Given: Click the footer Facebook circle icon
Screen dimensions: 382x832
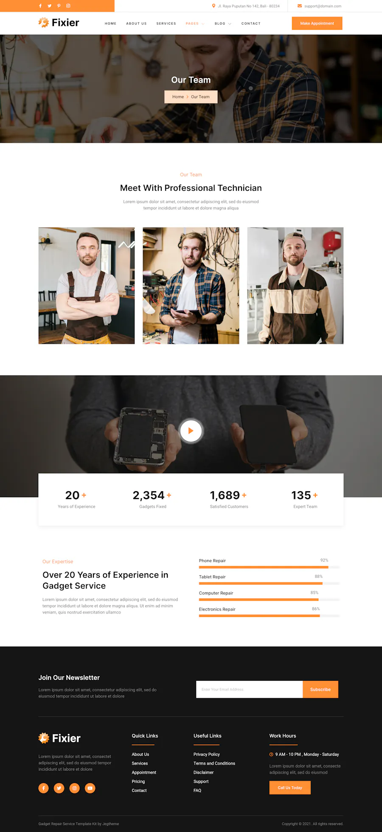Looking at the screenshot, I should (x=44, y=788).
